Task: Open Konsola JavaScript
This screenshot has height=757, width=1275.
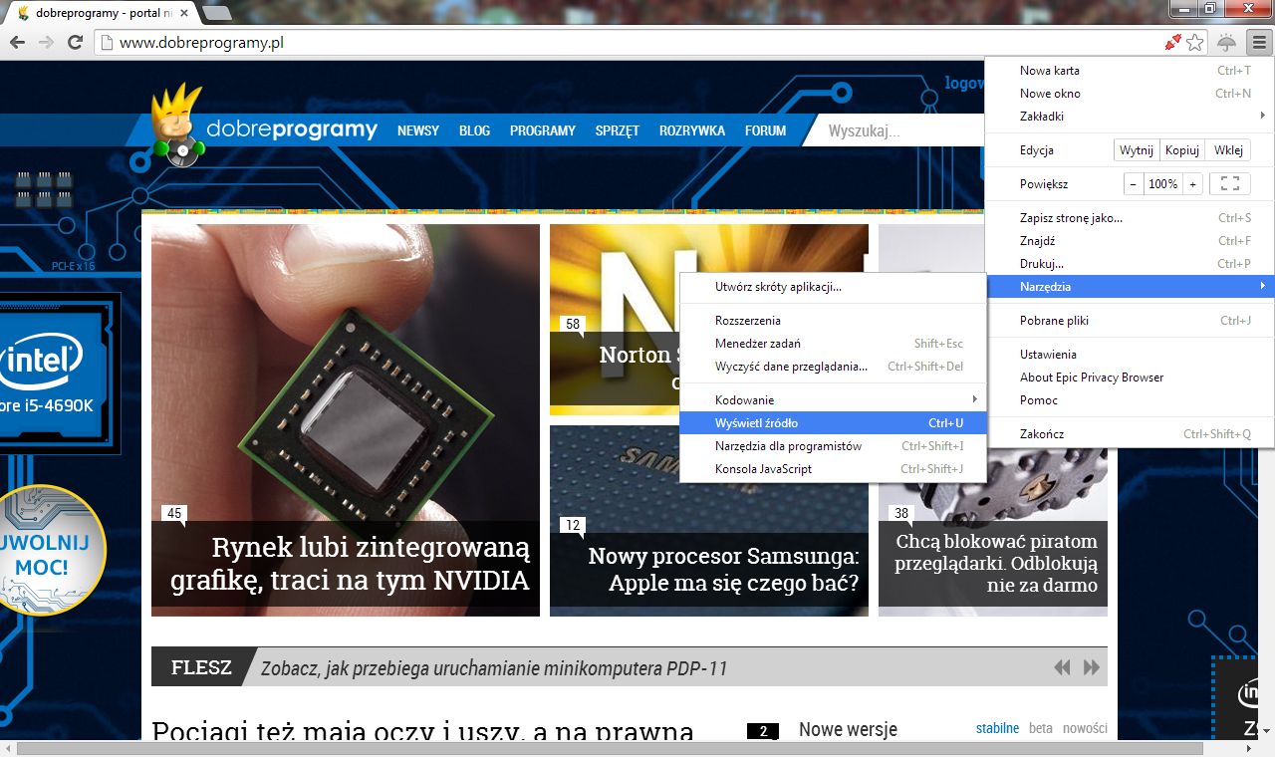Action: 833,469
